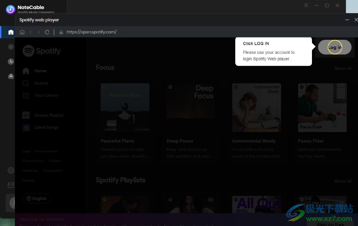The image size is (358, 226).
Task: Open settings gear icon in sidebar
Action: tap(11, 170)
